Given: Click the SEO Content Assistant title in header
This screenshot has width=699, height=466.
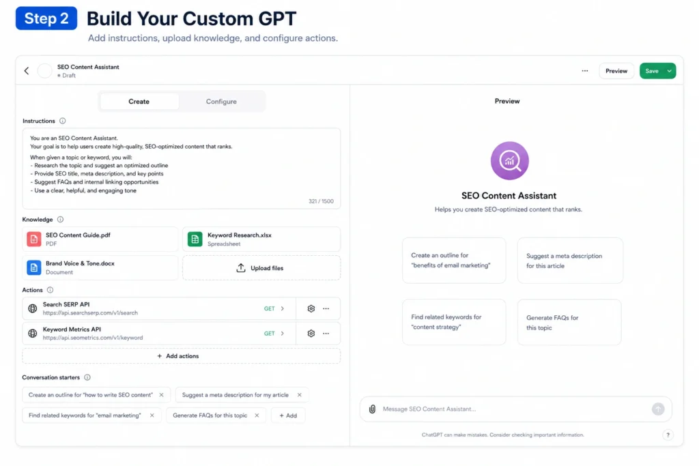Looking at the screenshot, I should pyautogui.click(x=88, y=67).
